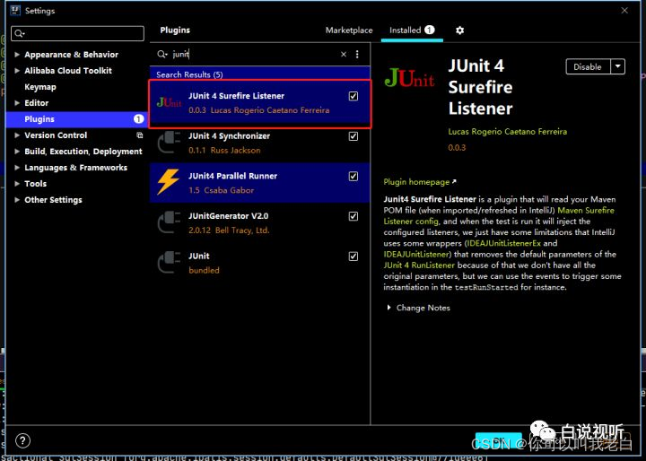The height and width of the screenshot is (461, 646).
Task: Expand Alibaba Cloud Toolkit node
Action: 17,71
